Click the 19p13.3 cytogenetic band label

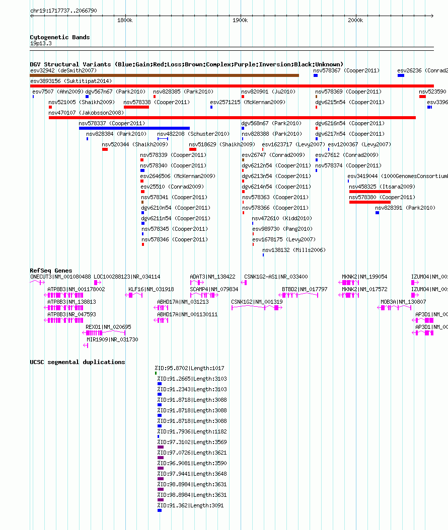tap(41, 44)
